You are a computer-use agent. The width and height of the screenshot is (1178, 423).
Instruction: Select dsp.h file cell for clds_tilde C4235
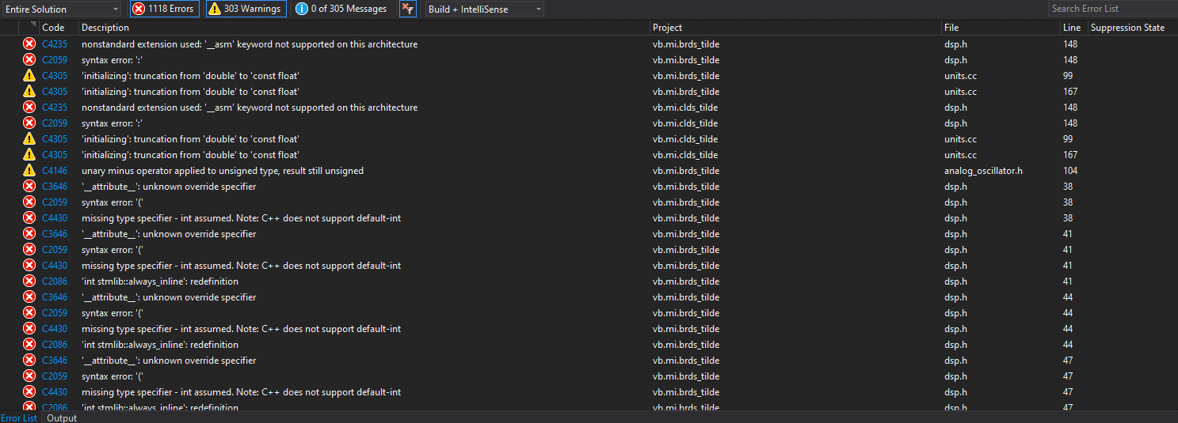[955, 108]
